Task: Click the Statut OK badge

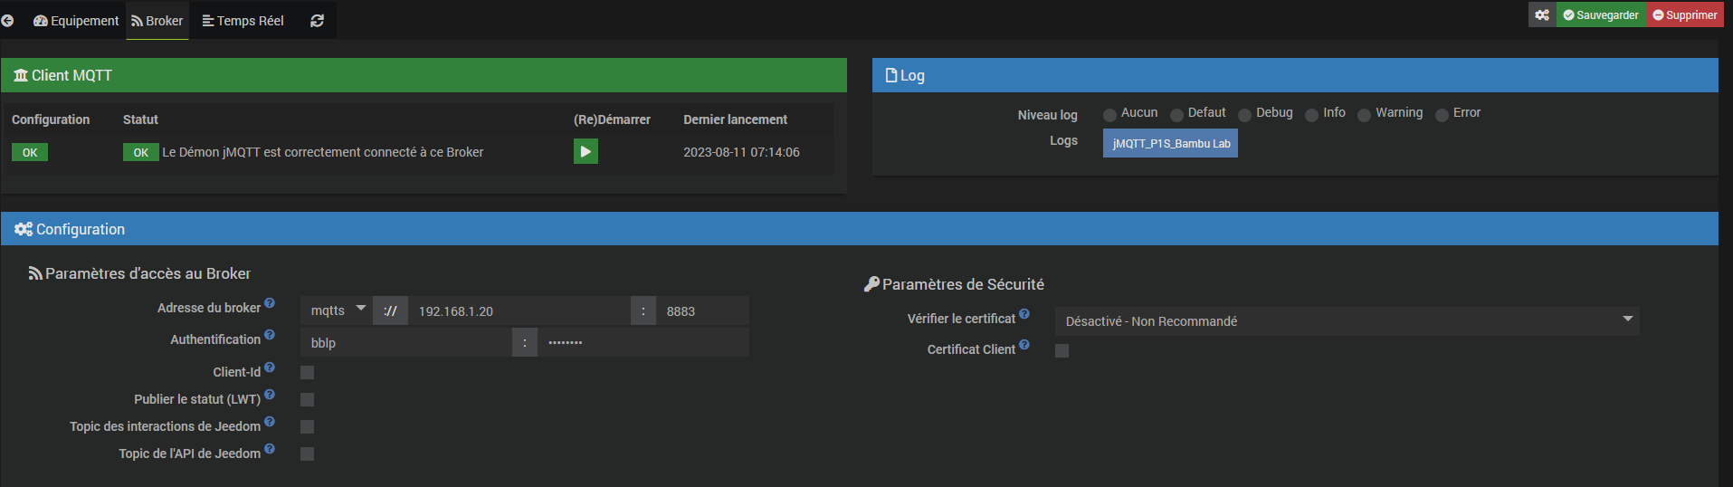Action: click(141, 152)
